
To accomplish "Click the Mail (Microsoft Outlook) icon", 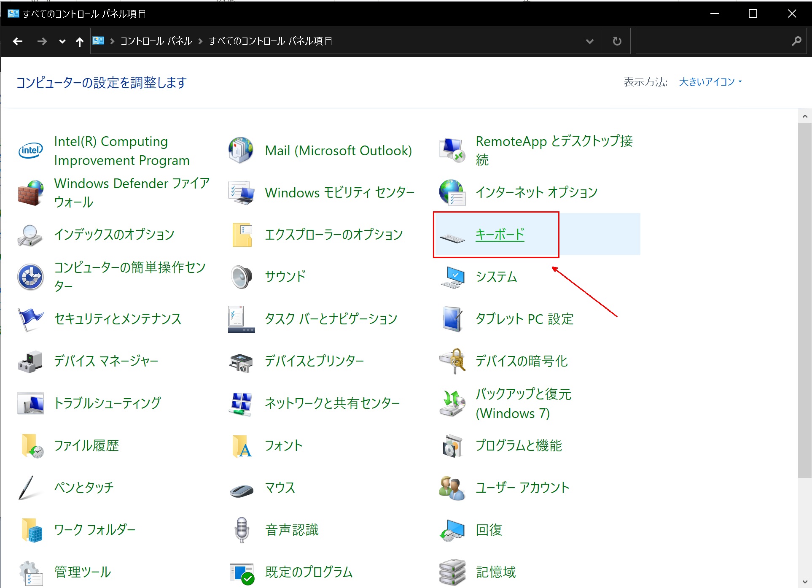I will 241,151.
